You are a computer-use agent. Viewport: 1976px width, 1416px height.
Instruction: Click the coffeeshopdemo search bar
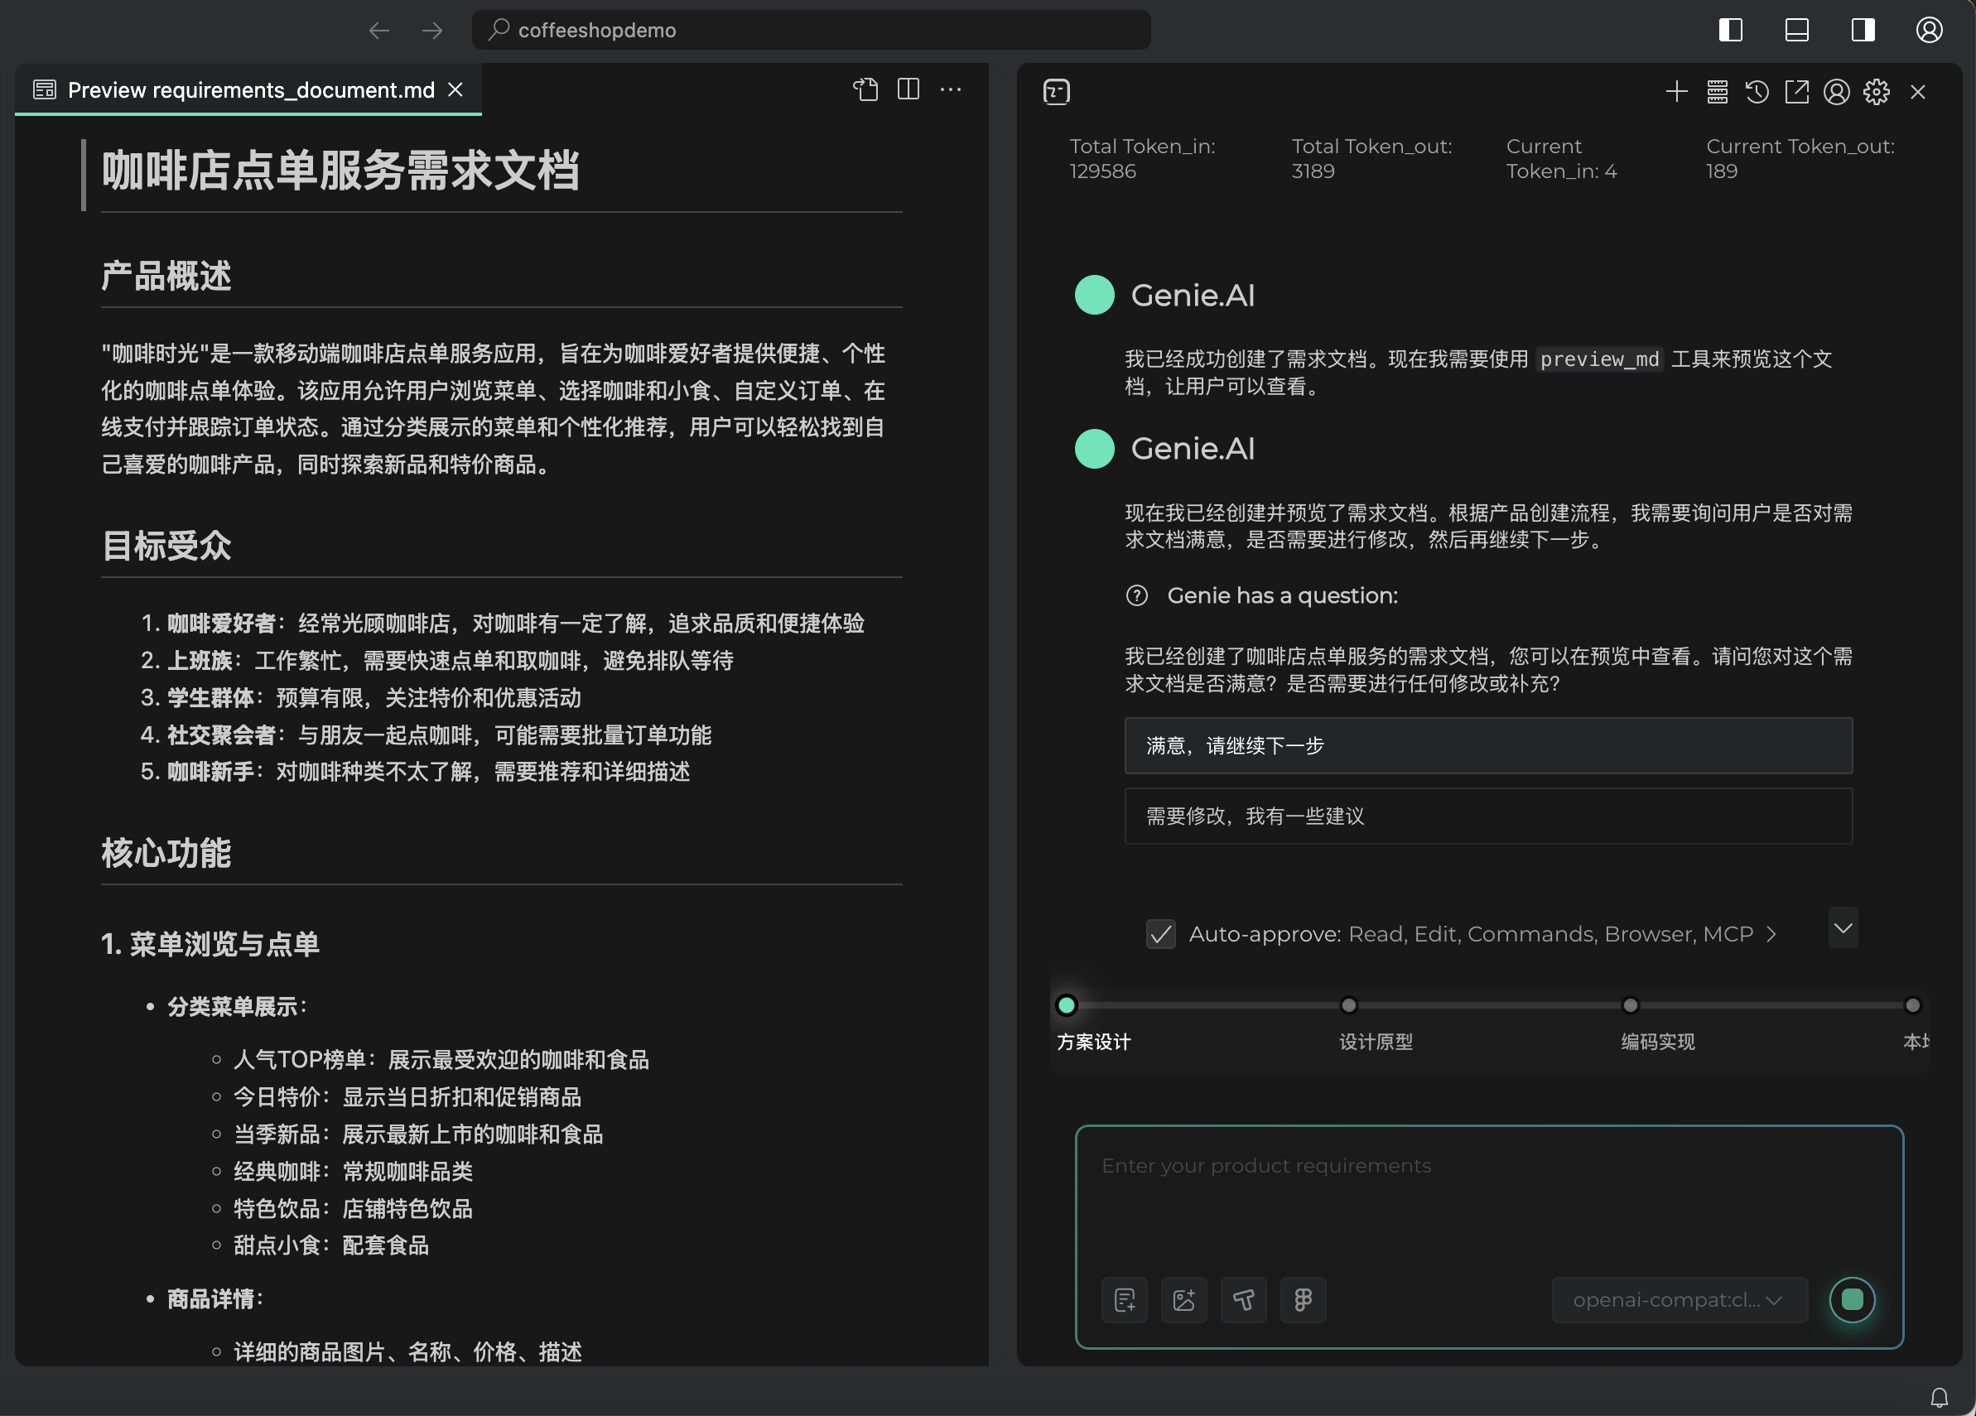point(811,30)
